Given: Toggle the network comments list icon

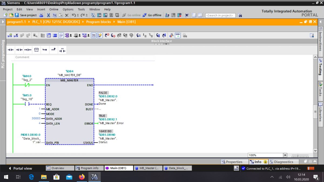Looking at the screenshot, I should click(x=93, y=35).
